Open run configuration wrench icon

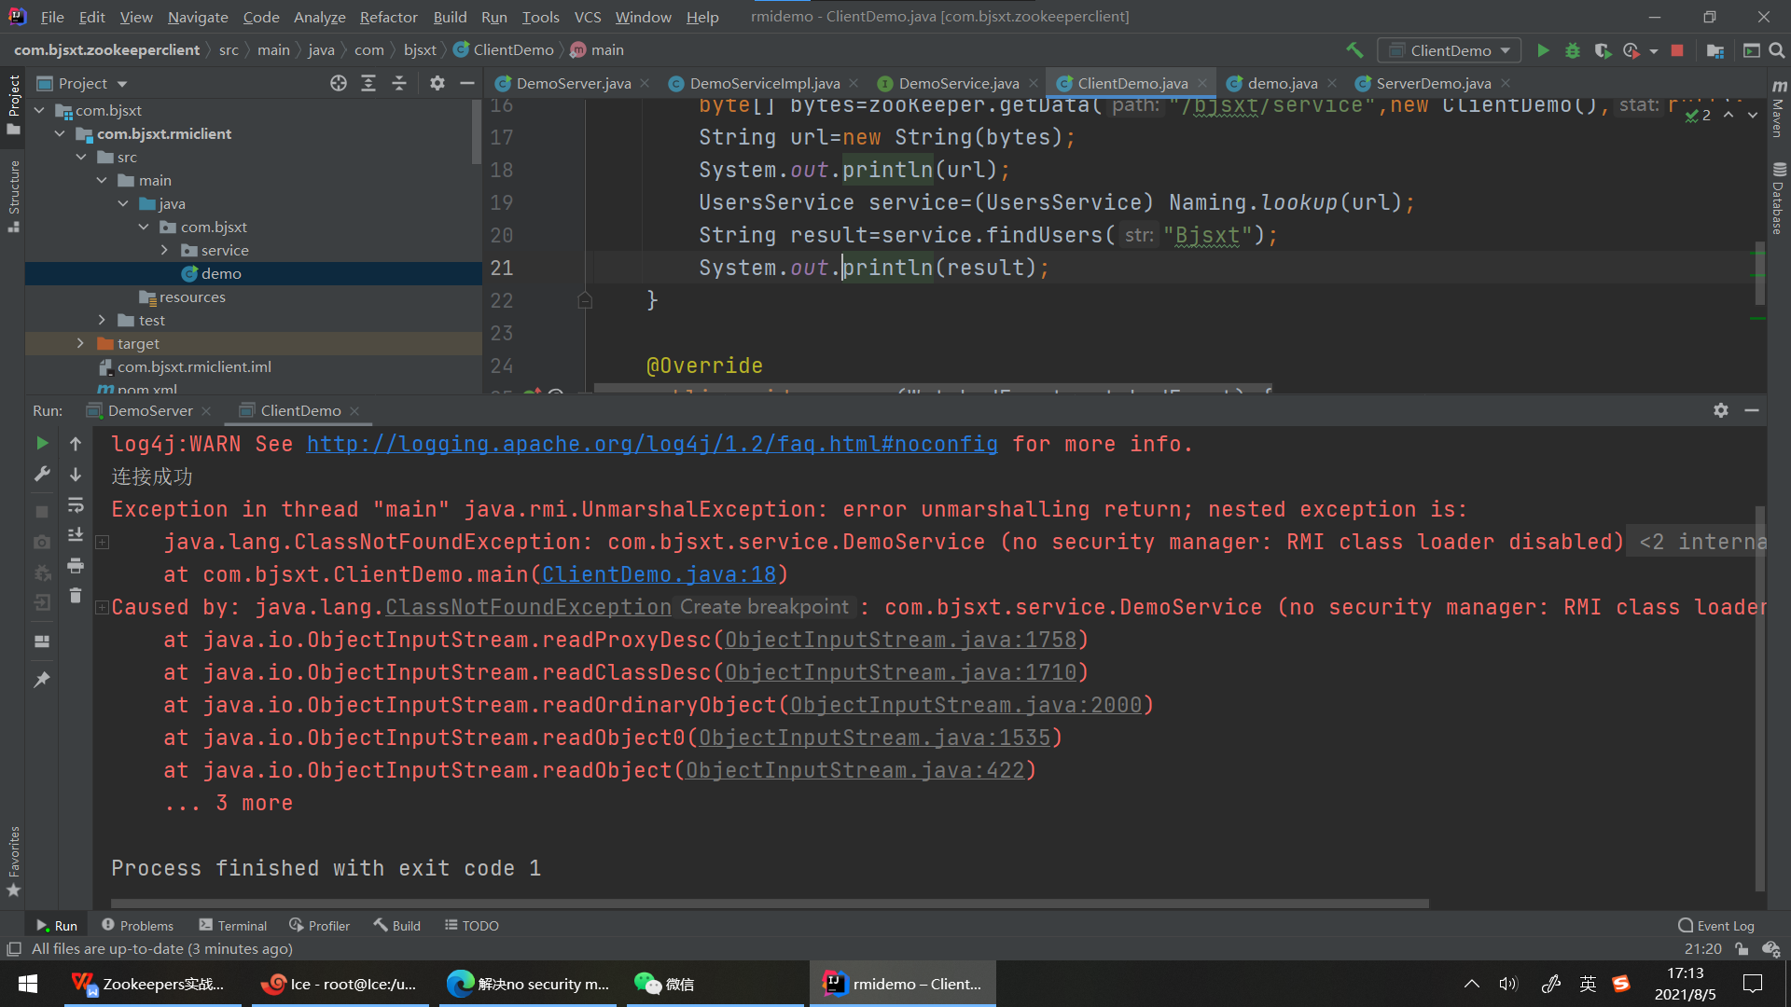tap(42, 474)
